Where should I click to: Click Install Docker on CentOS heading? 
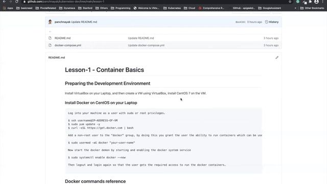pyautogui.click(x=101, y=103)
